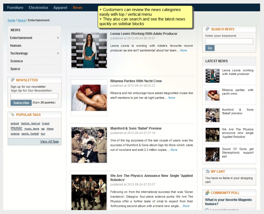Click the Subscribe button

[x=21, y=103]
